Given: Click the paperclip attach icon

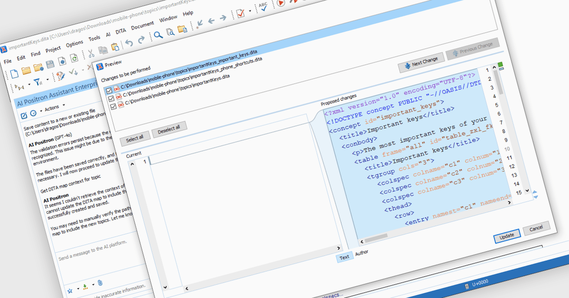Looking at the screenshot, I should point(101,282).
